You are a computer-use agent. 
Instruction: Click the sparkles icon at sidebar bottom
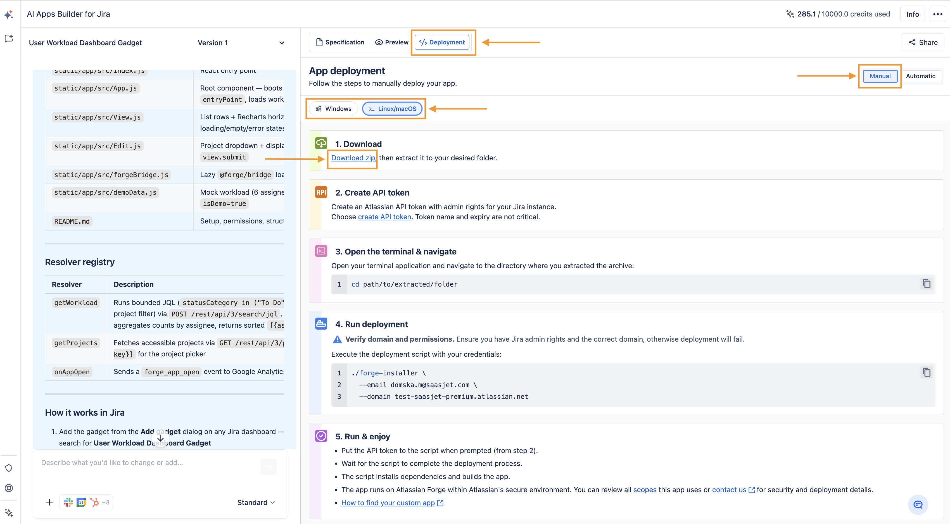[9, 512]
